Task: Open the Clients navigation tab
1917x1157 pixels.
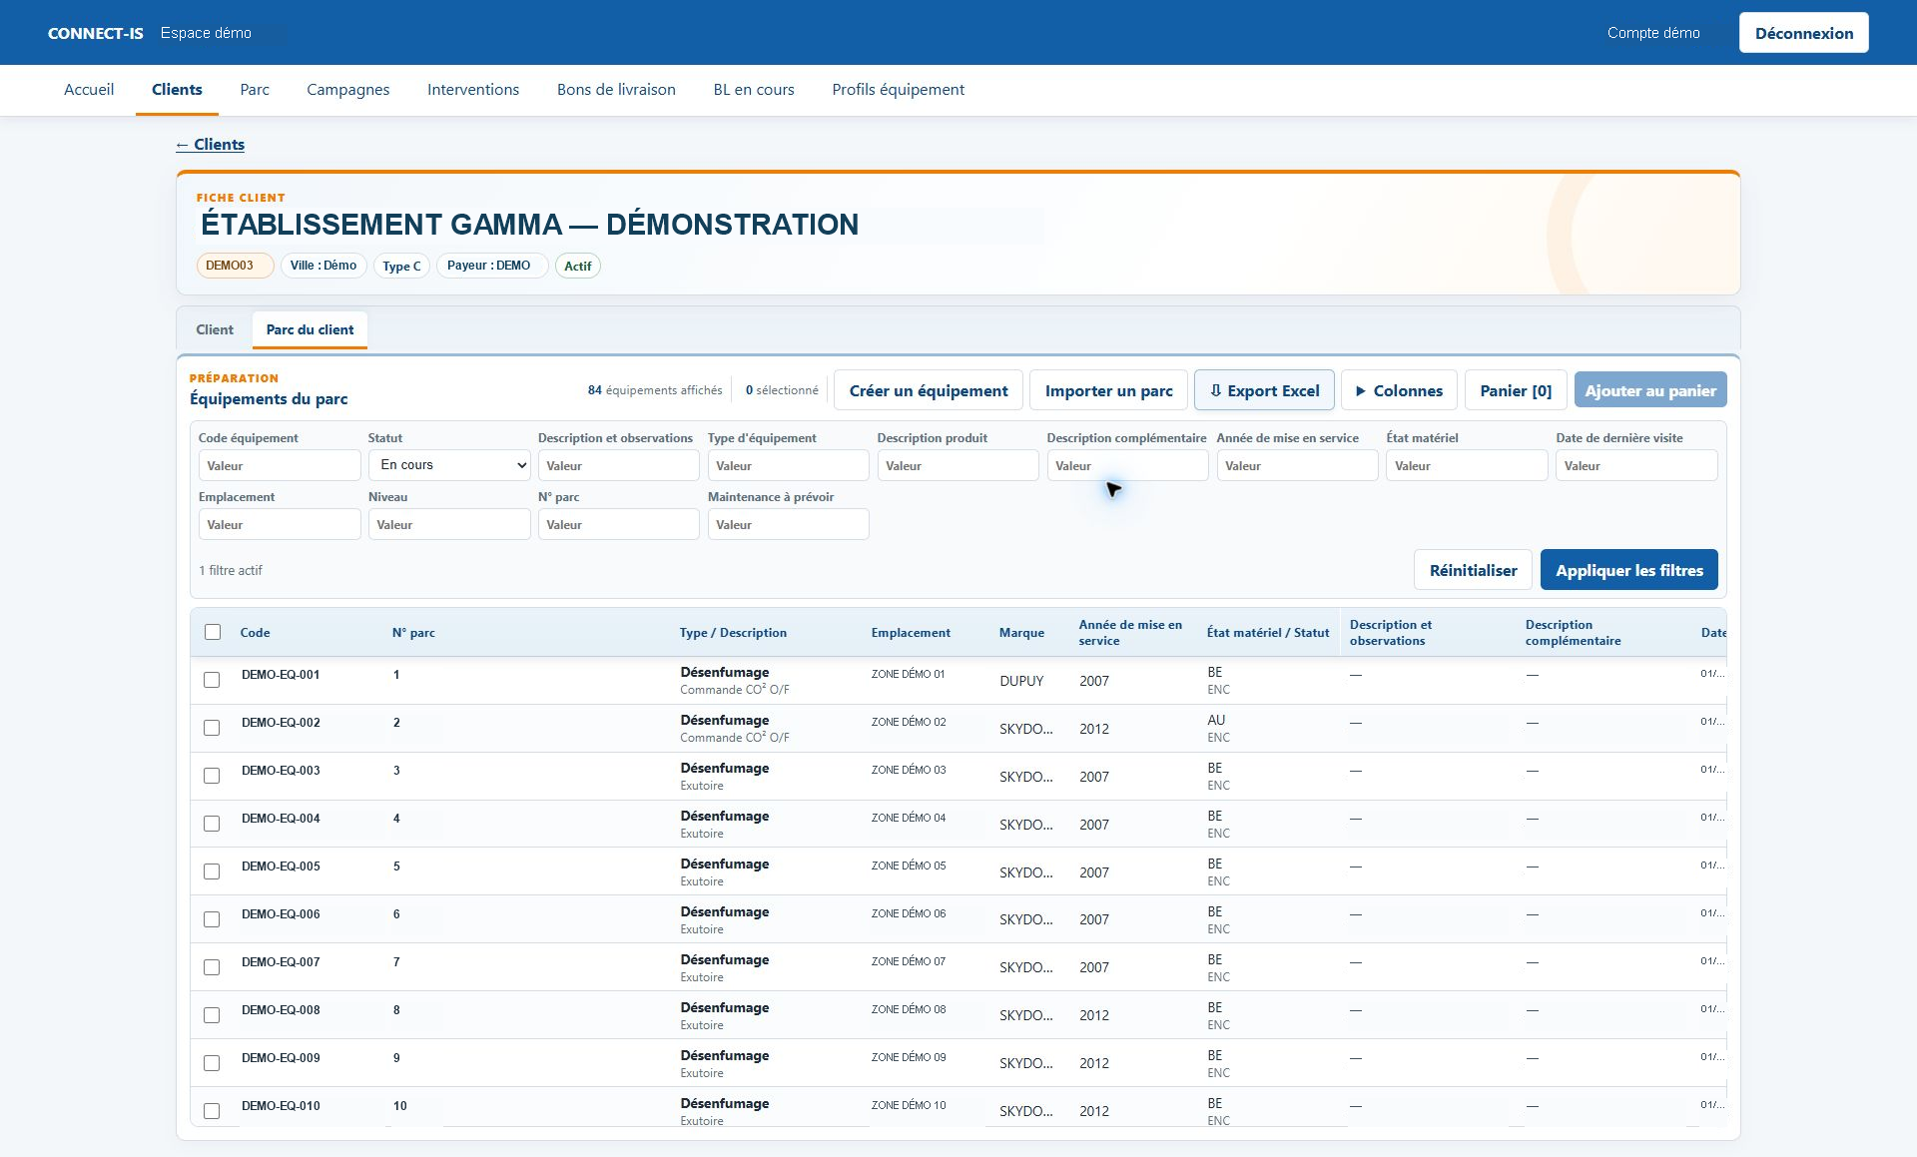Action: point(177,90)
